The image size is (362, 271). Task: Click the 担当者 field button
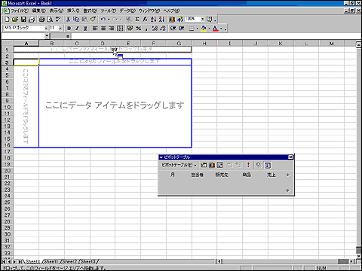(197, 175)
